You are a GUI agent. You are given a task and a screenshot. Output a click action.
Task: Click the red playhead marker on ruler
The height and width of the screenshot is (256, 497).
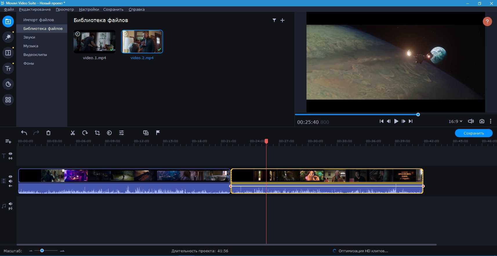click(x=266, y=141)
